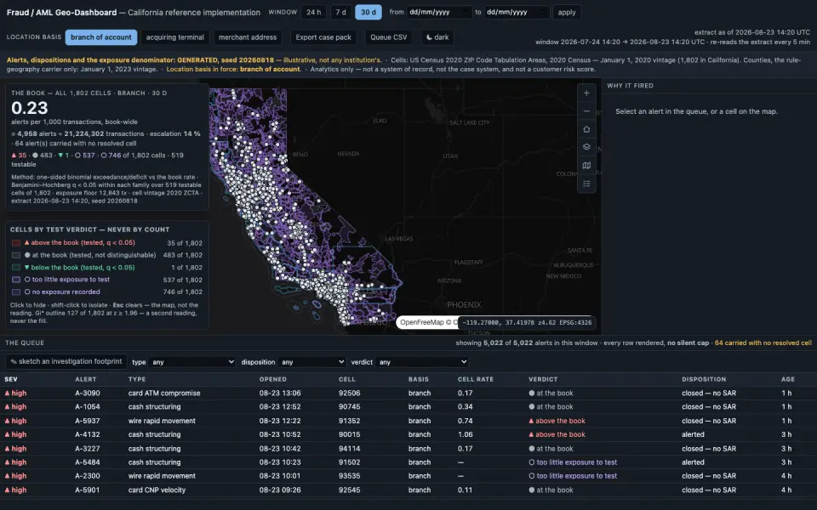Click the gray at-the-book legend swatch

(16, 255)
